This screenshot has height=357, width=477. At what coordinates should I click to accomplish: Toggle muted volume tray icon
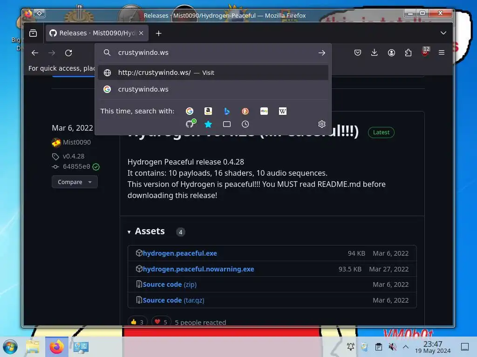[x=392, y=346]
